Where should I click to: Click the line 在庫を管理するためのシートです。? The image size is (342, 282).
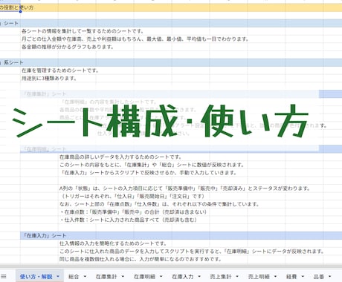click(60, 70)
